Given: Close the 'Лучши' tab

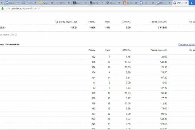Looking at the screenshot, I should [52, 3].
